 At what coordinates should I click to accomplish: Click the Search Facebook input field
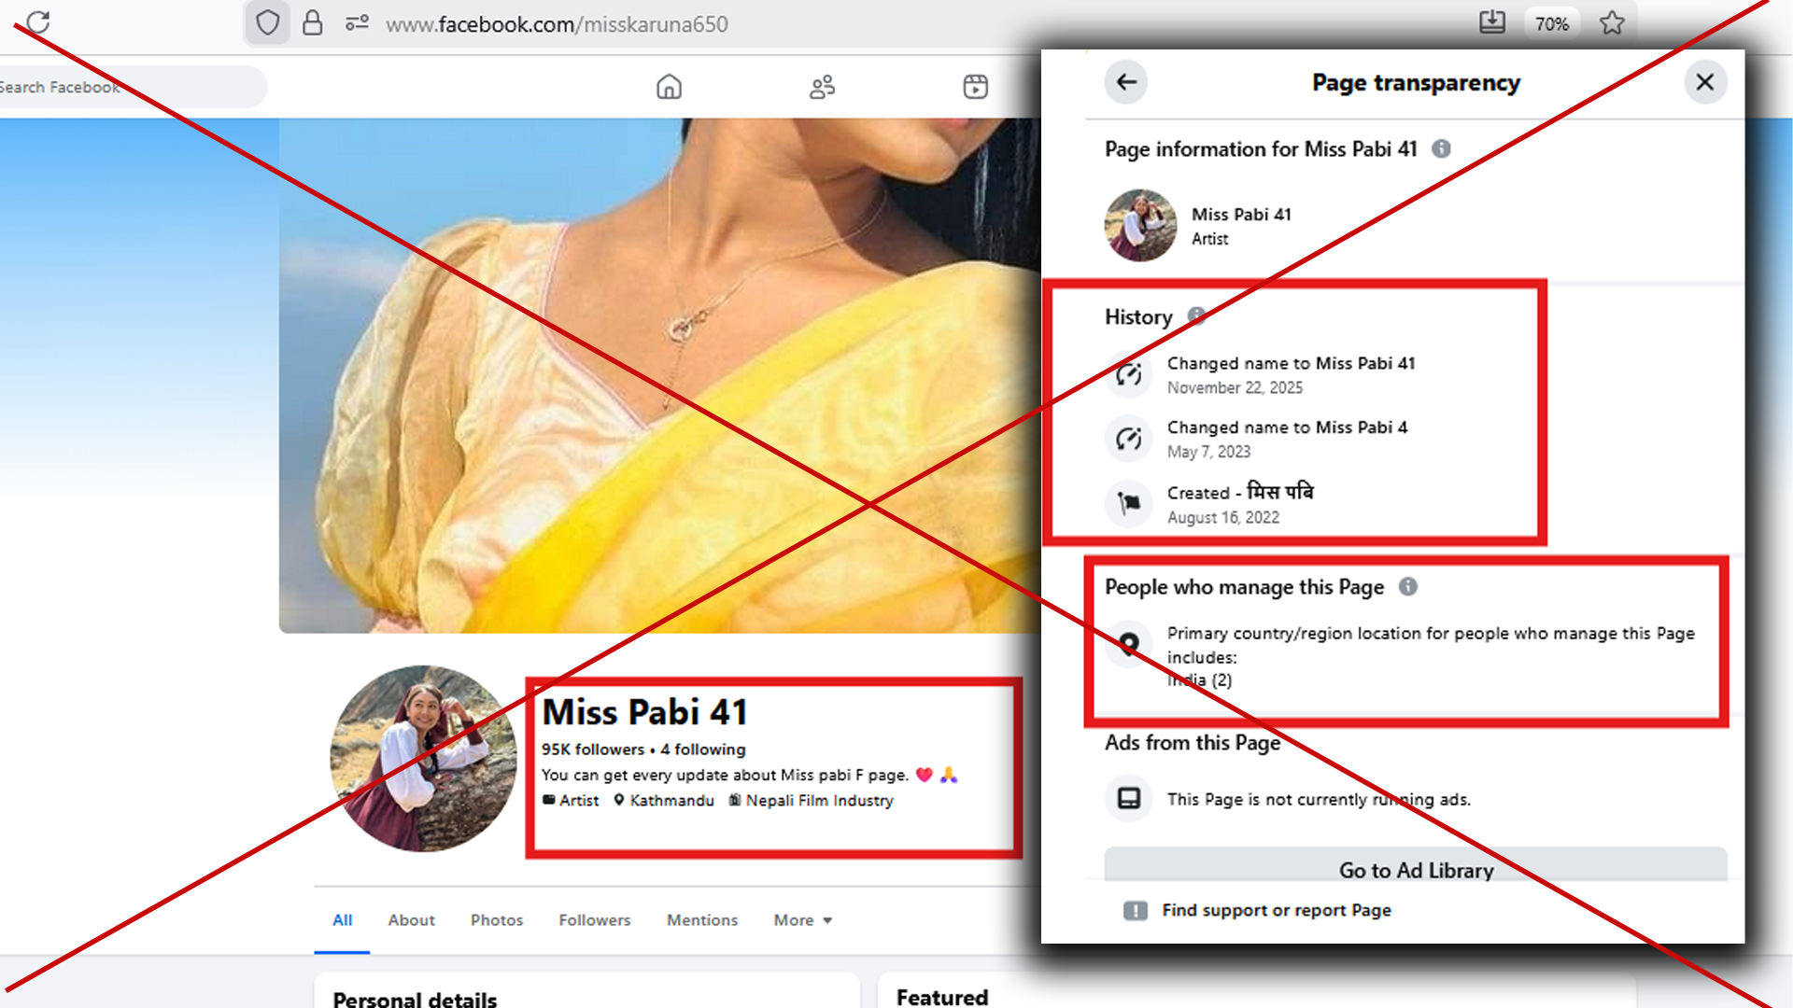point(131,87)
